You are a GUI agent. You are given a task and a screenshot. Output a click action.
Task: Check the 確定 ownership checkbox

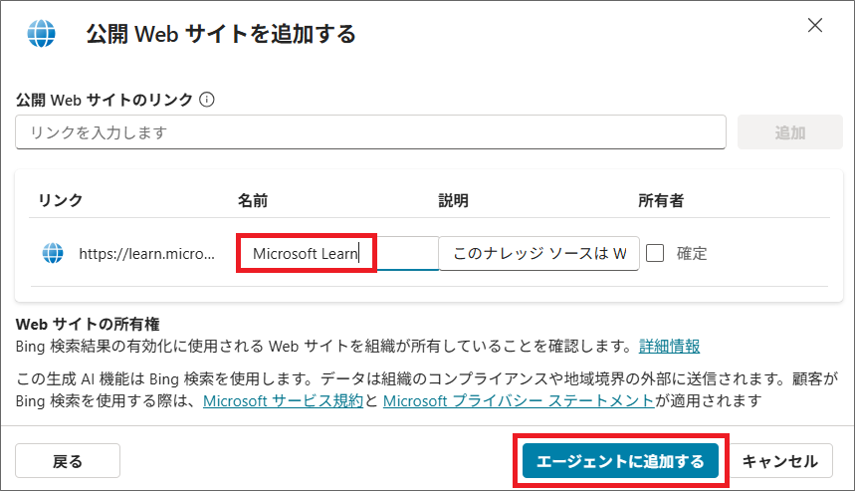pos(655,253)
